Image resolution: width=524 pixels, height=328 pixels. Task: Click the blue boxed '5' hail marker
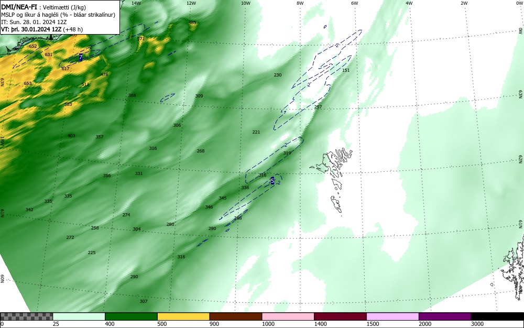point(272,181)
